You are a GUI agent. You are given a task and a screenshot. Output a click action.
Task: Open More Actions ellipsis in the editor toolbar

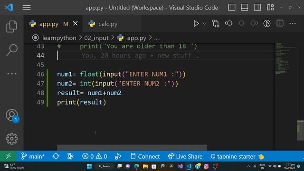pos(293,23)
